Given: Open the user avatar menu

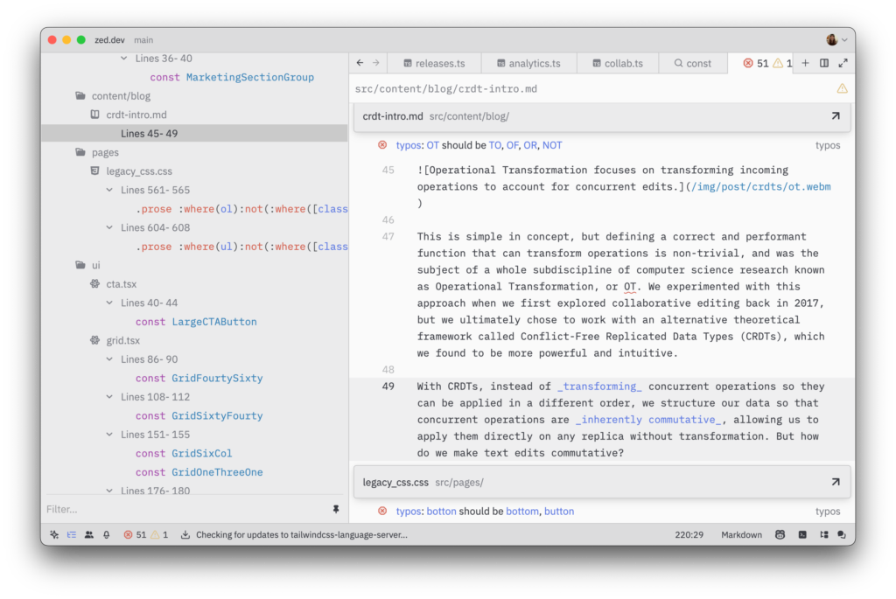Looking at the screenshot, I should [836, 39].
